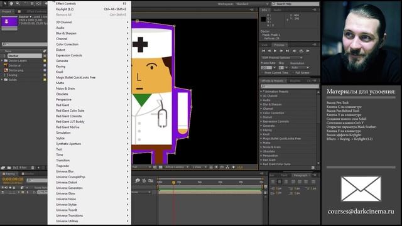Screen dimensions: 402x226
Task: Select the Zoom magnifier tool
Action: pos(18,4)
